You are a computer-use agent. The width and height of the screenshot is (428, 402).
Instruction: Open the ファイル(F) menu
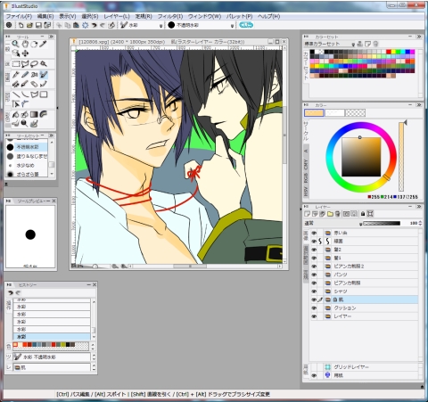point(19,16)
